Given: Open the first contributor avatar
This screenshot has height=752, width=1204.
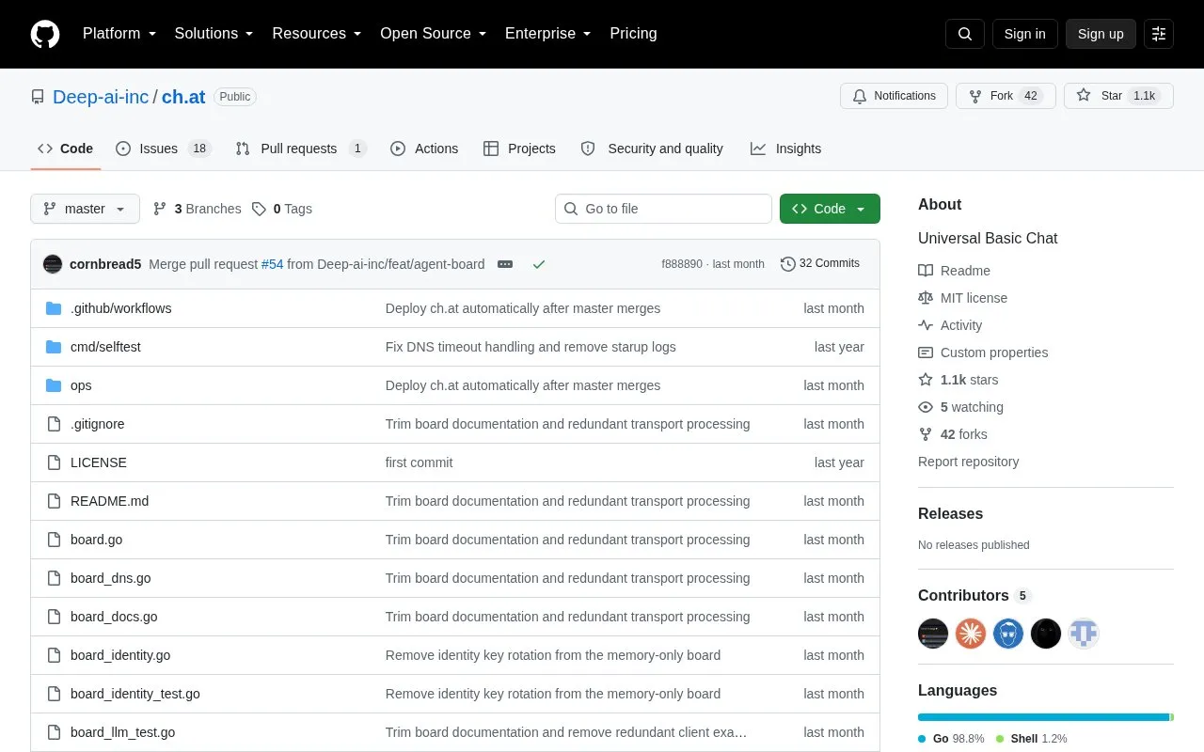Looking at the screenshot, I should click(x=933, y=634).
